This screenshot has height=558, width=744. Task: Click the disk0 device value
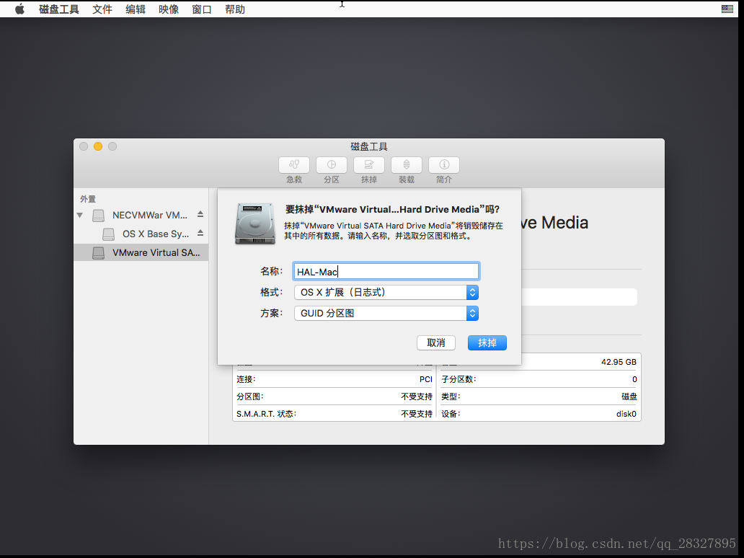pyautogui.click(x=626, y=414)
